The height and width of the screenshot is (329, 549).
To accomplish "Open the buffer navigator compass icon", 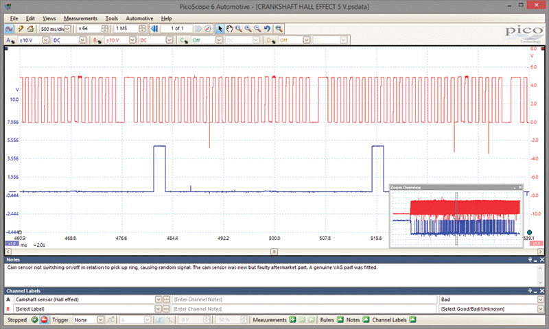I will click(x=208, y=29).
